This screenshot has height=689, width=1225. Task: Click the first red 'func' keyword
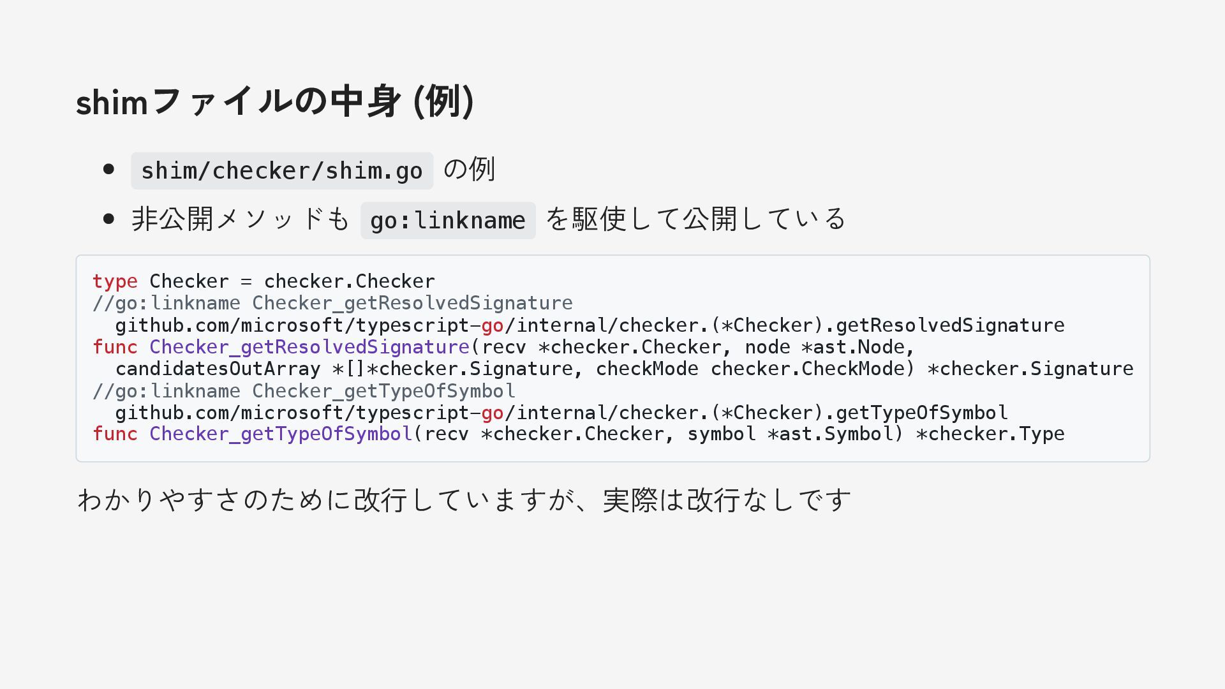pos(115,347)
